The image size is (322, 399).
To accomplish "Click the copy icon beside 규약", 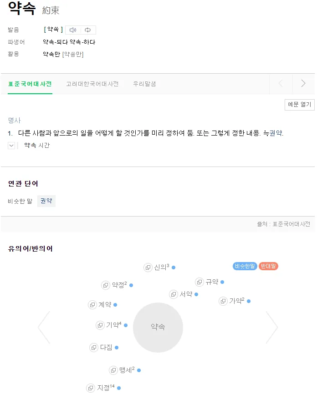I will click(x=199, y=282).
